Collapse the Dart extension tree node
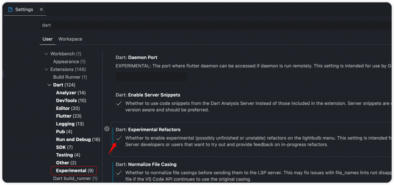Viewport: 394px width, 185px height. point(49,85)
